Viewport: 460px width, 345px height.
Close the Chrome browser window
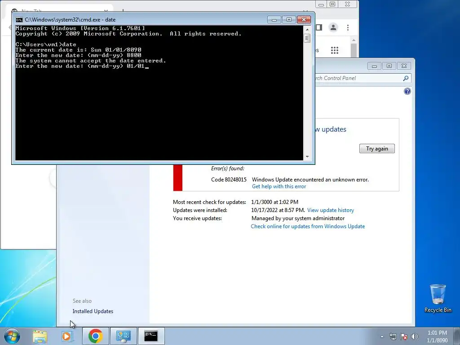(x=347, y=4)
